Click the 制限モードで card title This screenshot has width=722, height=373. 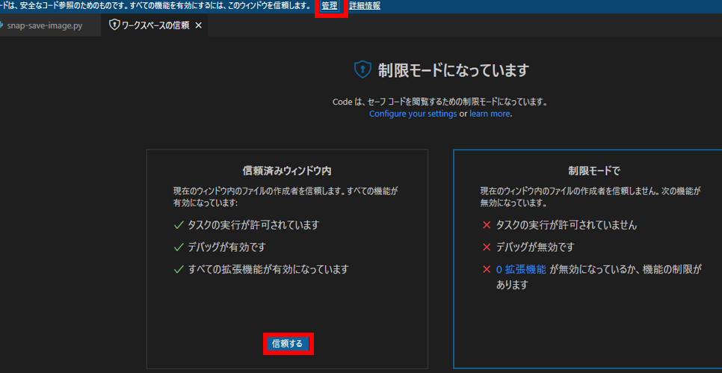[x=594, y=170]
